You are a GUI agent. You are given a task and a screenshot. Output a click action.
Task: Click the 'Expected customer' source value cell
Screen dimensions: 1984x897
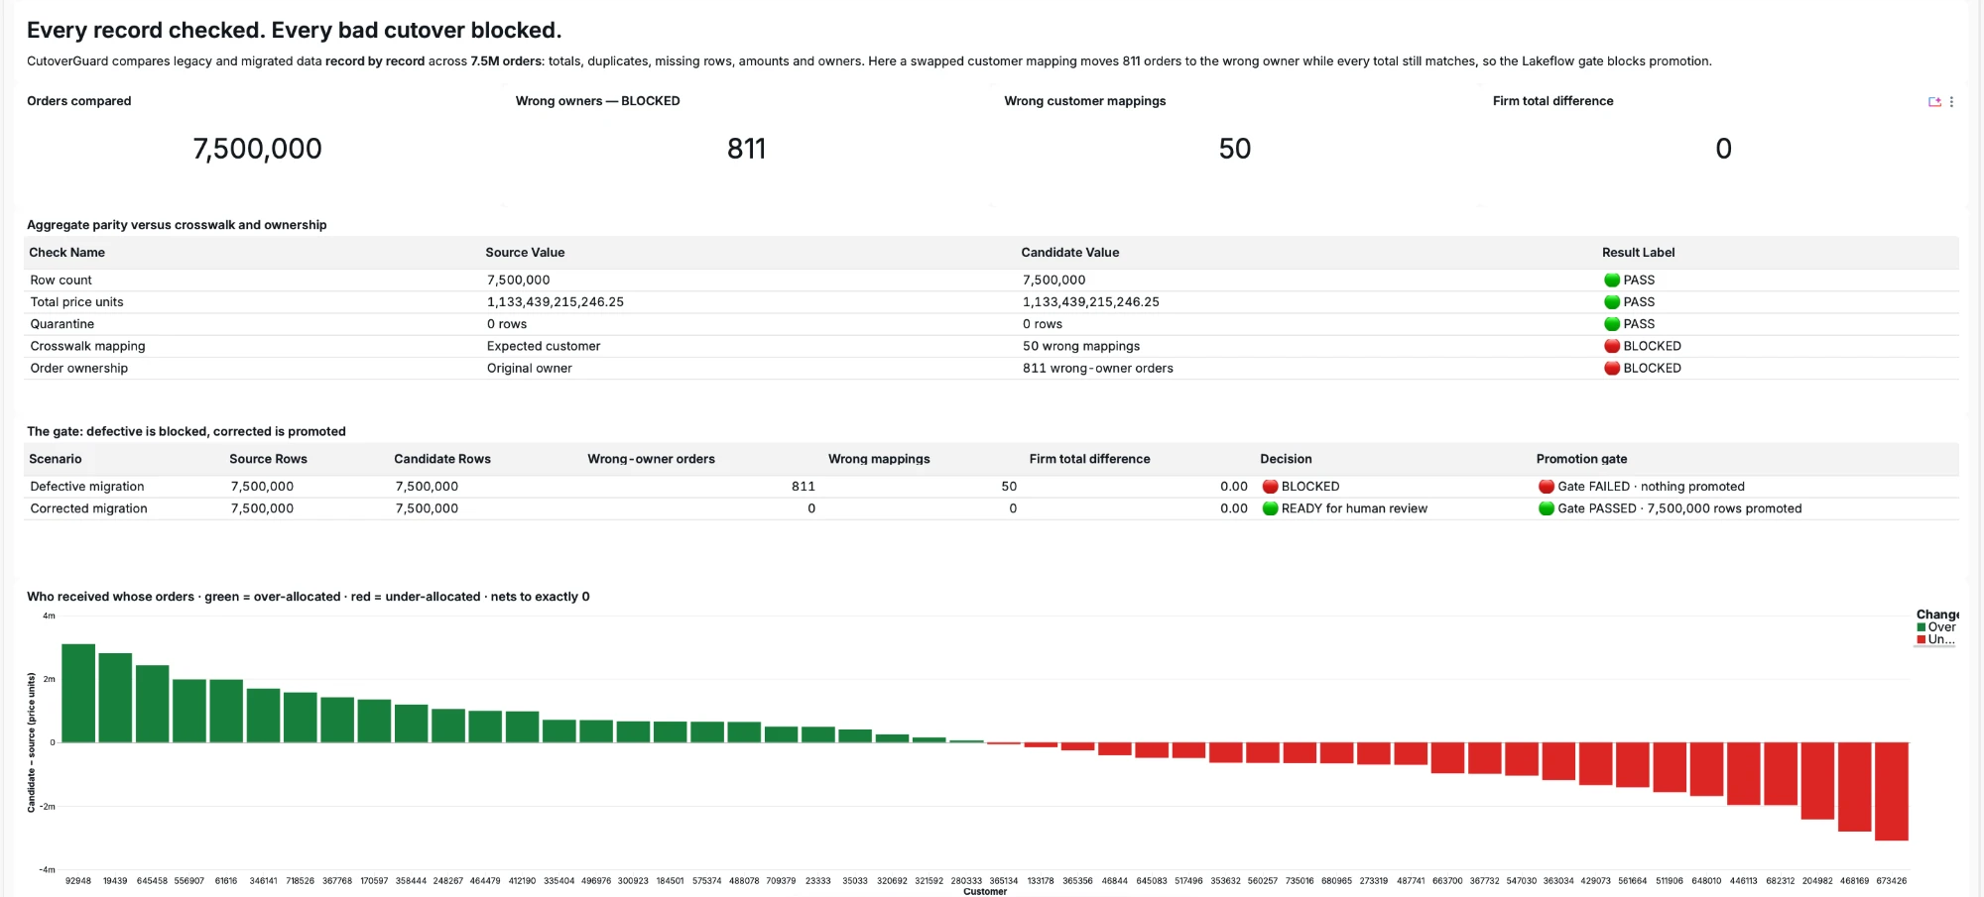(x=544, y=346)
